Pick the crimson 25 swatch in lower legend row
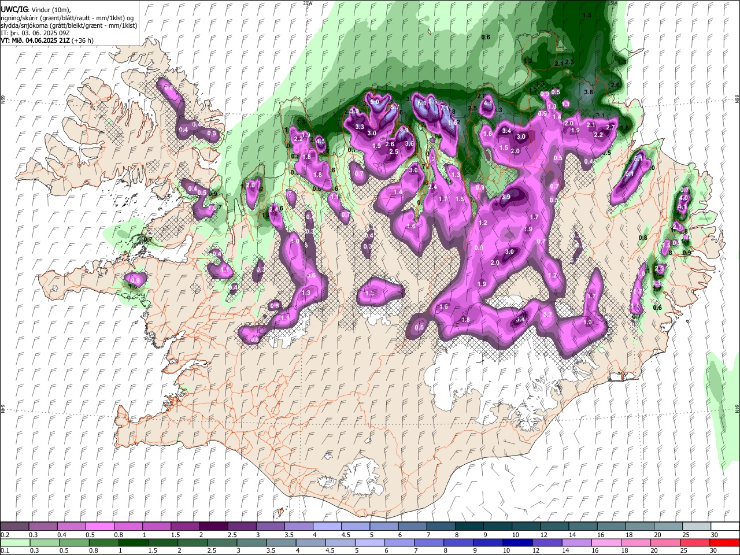Screen dimensions: 740x555 point(695,542)
